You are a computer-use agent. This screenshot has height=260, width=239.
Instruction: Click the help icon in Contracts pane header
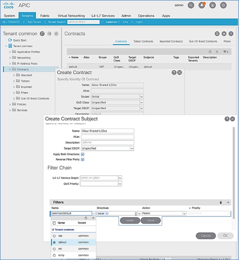click(x=231, y=34)
